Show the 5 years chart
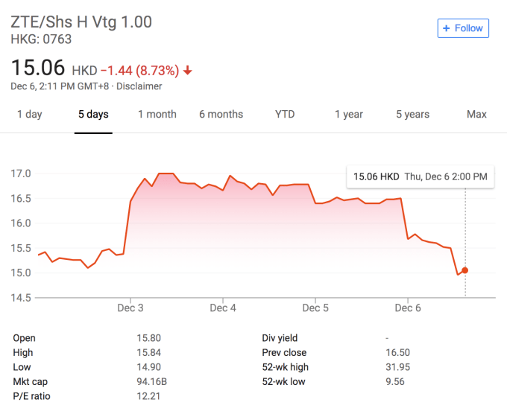 tap(412, 114)
